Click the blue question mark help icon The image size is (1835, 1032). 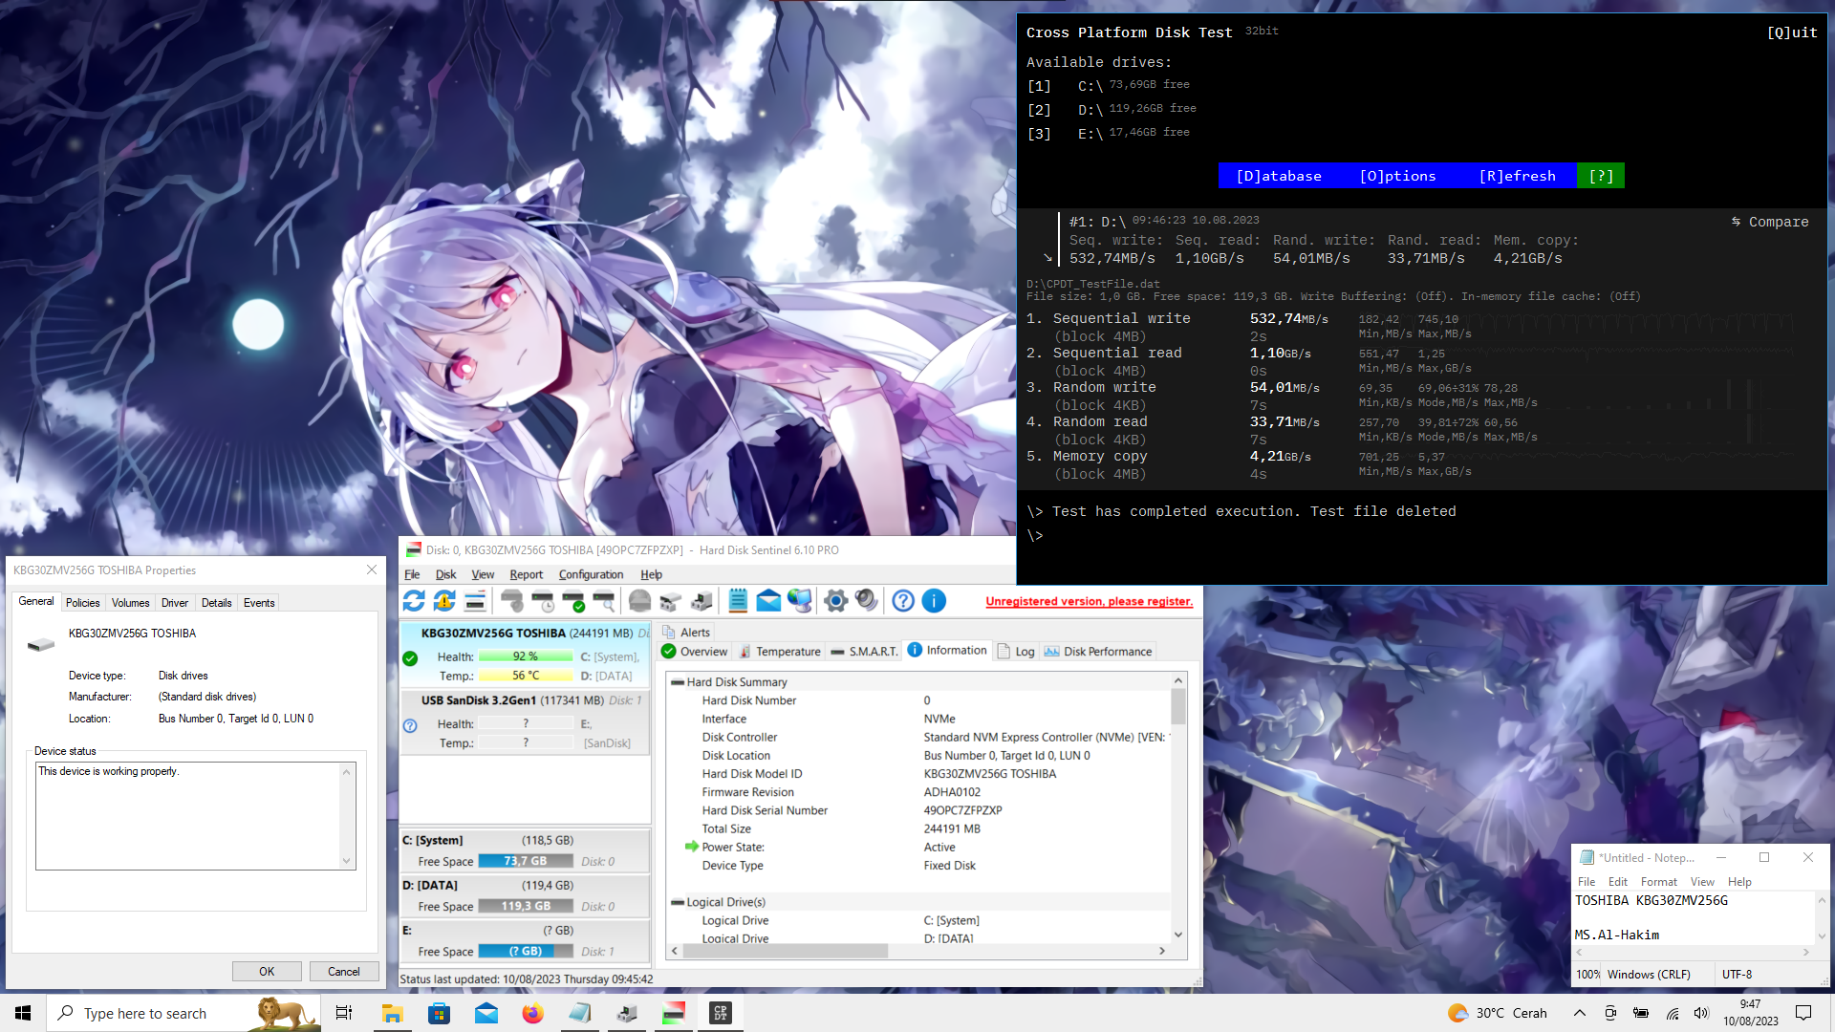tap(903, 601)
